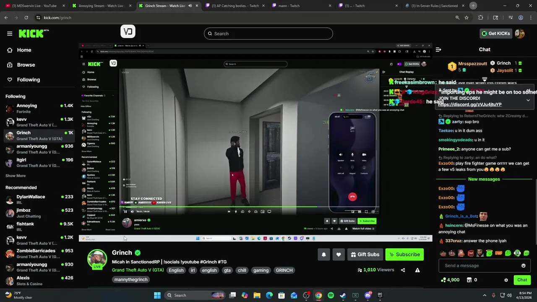This screenshot has height=302, width=537.
Task: Share the stream via the share icon
Action: pyautogui.click(x=403, y=270)
